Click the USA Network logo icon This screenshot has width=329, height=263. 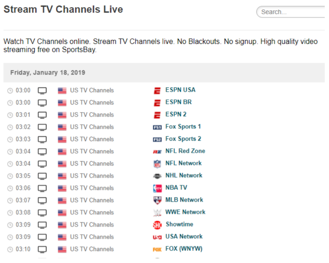tap(157, 237)
